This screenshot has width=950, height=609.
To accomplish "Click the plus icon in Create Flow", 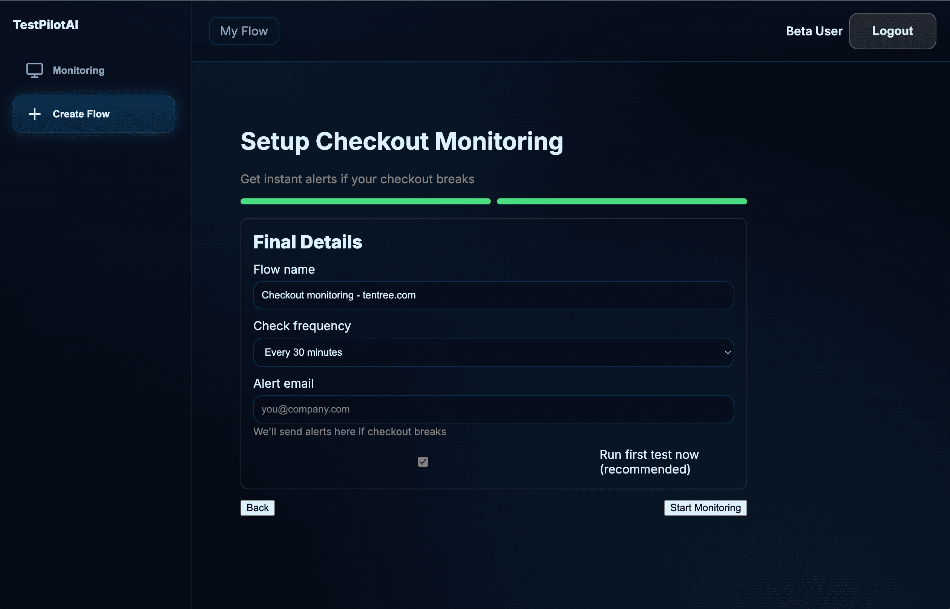I will pos(34,114).
